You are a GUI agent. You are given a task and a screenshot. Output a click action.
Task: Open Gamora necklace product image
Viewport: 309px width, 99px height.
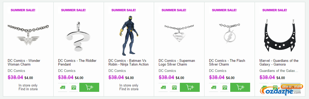280,36
